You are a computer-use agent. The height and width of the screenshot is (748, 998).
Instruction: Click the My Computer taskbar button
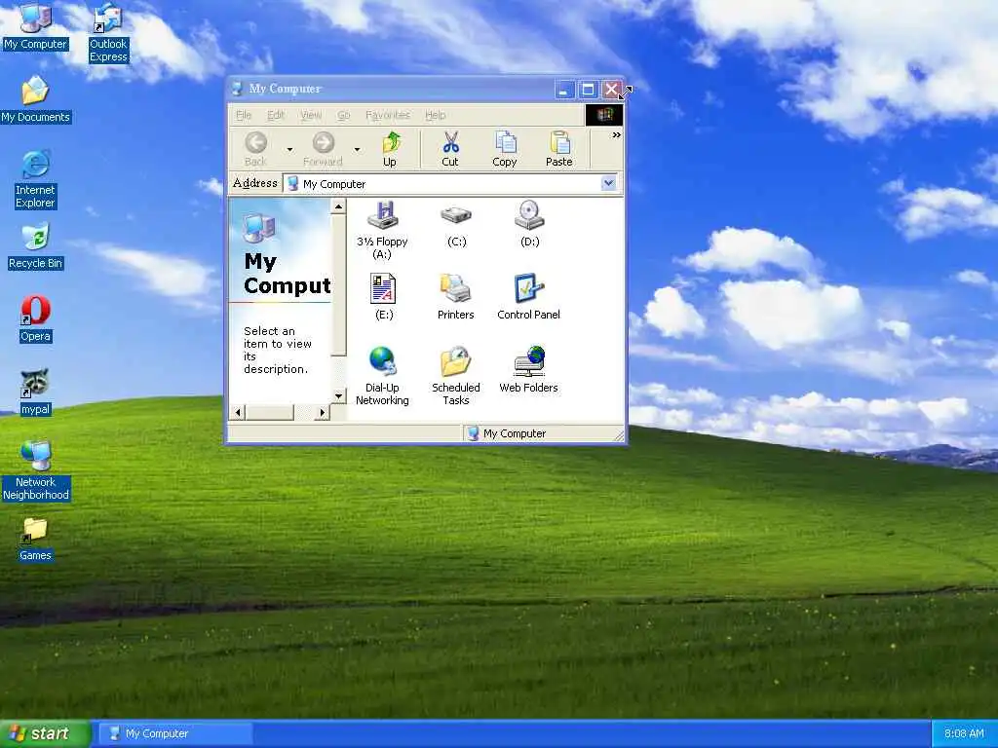tap(175, 734)
